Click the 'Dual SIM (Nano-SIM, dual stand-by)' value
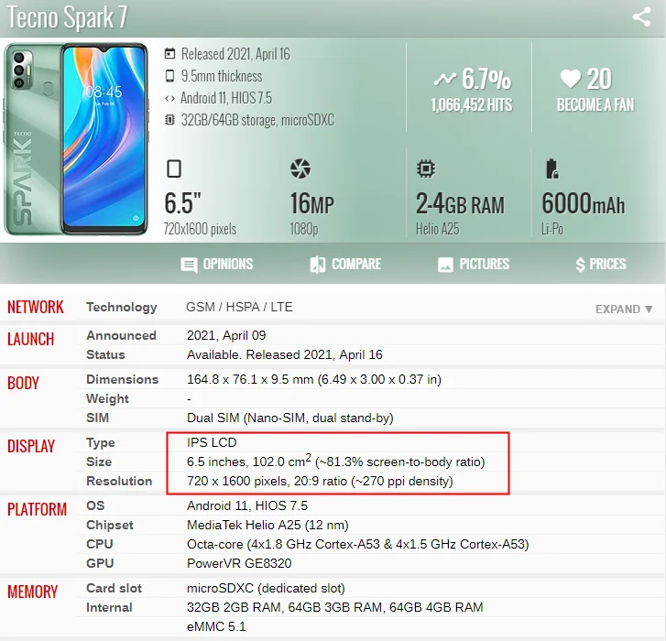The height and width of the screenshot is (641, 666). click(290, 418)
